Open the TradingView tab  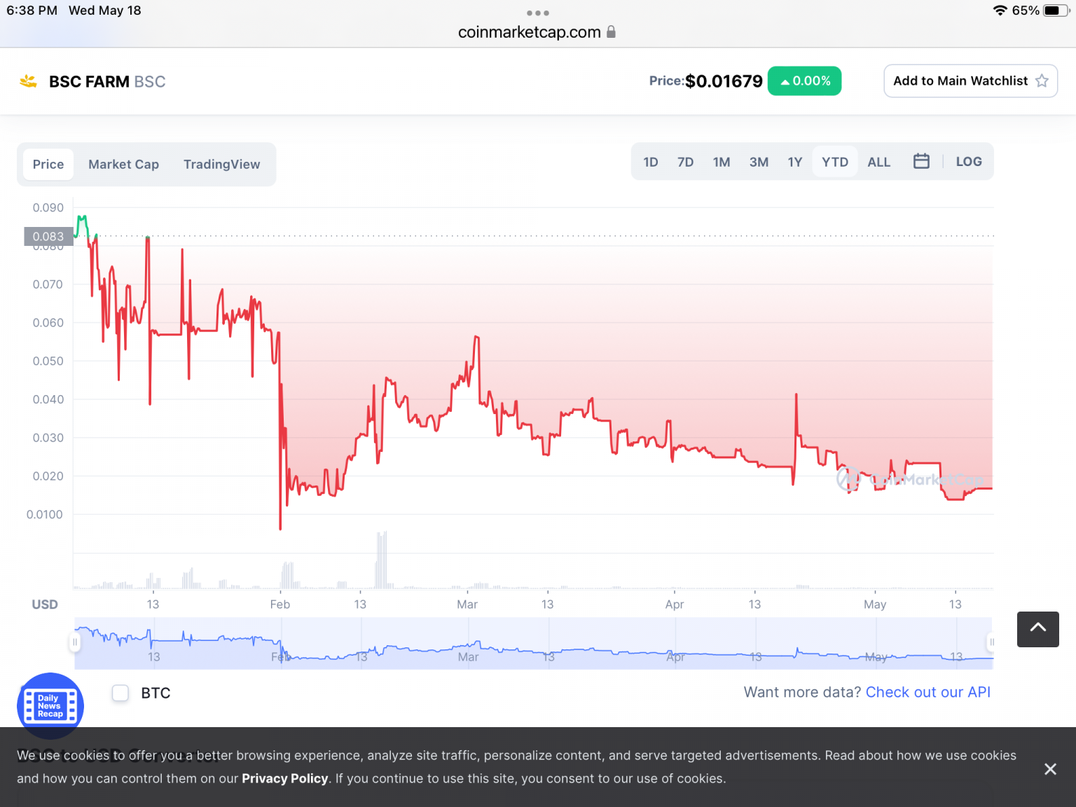pyautogui.click(x=221, y=165)
